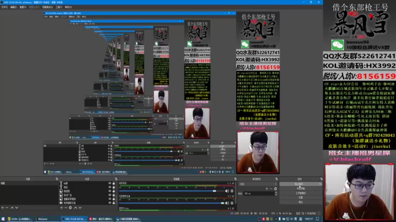Open the 场景集合(S) menu
The image size is (396, 222).
(x=48, y=7)
